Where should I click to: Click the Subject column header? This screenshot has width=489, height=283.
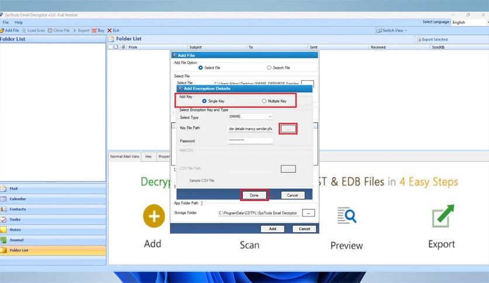pos(195,47)
